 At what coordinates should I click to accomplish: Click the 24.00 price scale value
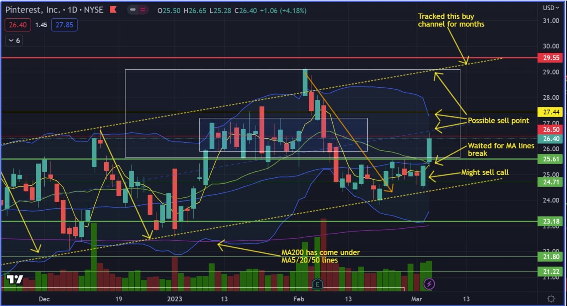click(551, 200)
